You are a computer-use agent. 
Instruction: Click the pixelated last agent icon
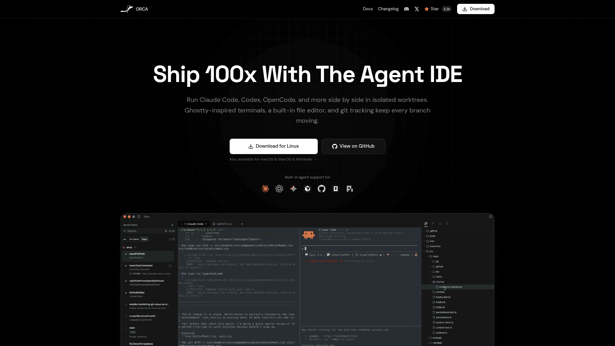click(x=350, y=189)
